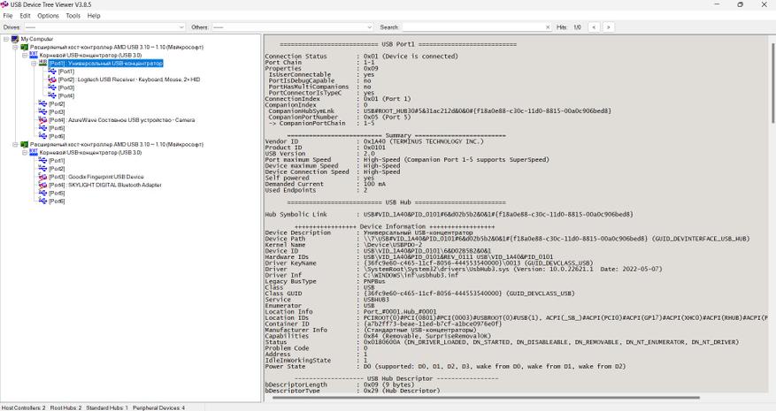Click the 'Product ID' 0x0101 line
The image size is (776, 411).
tap(325, 148)
